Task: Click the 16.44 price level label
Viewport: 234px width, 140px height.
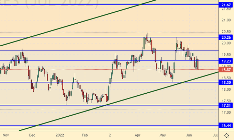Action: pyautogui.click(x=226, y=126)
